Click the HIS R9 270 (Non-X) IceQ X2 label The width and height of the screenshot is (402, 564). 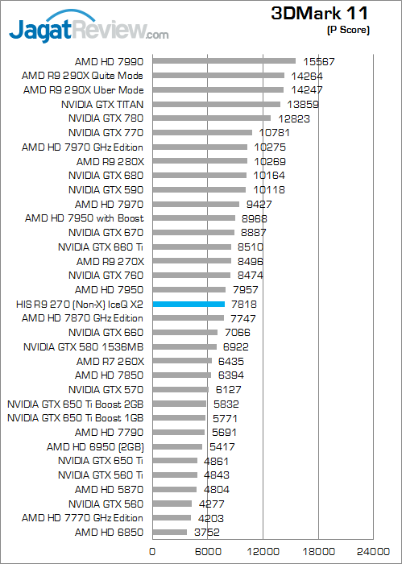click(80, 305)
